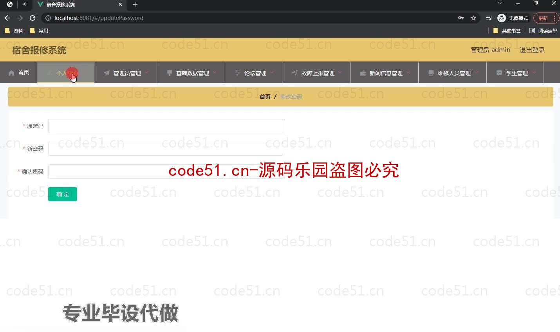Click the browser forward arrow
Screen dimensions: 560x332
pos(20,18)
